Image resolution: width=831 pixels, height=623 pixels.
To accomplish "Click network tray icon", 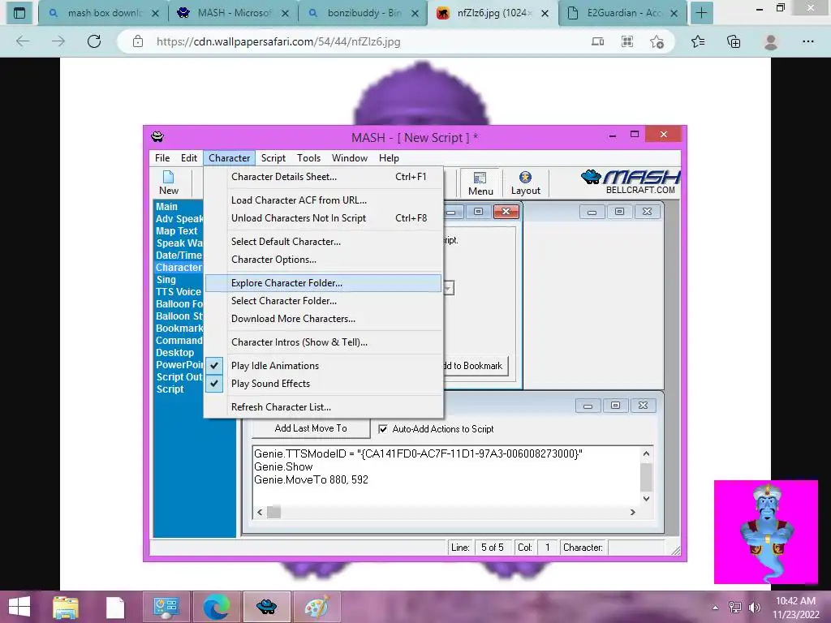I will pos(734,607).
